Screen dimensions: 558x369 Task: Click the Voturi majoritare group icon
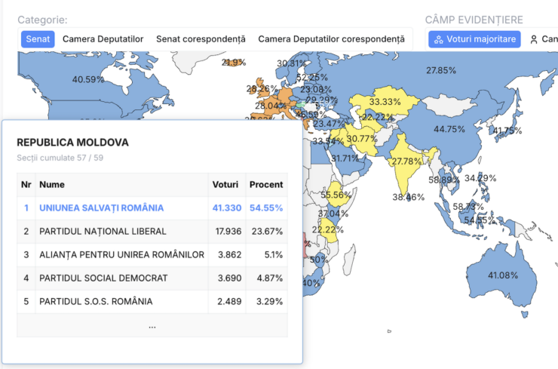[x=439, y=39]
